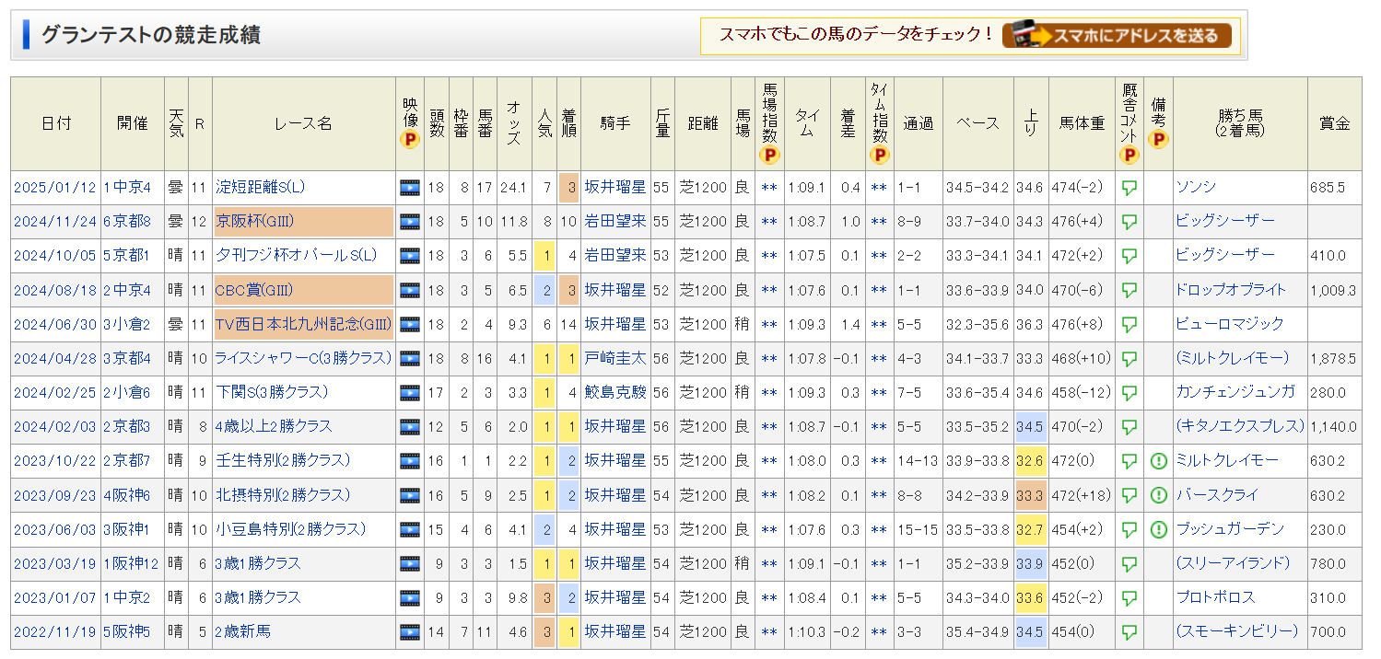Viewport: 1381px width, 659px height.
Task: Click the remarks icon in 壬生特別 row
Action: click(x=1158, y=461)
